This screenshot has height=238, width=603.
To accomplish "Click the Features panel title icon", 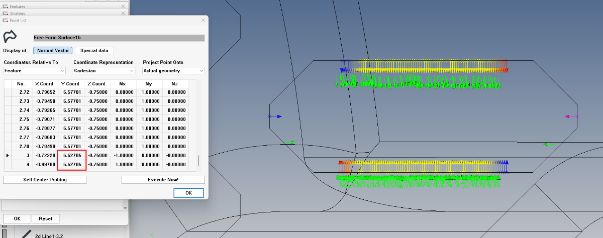I will tap(6, 6).
